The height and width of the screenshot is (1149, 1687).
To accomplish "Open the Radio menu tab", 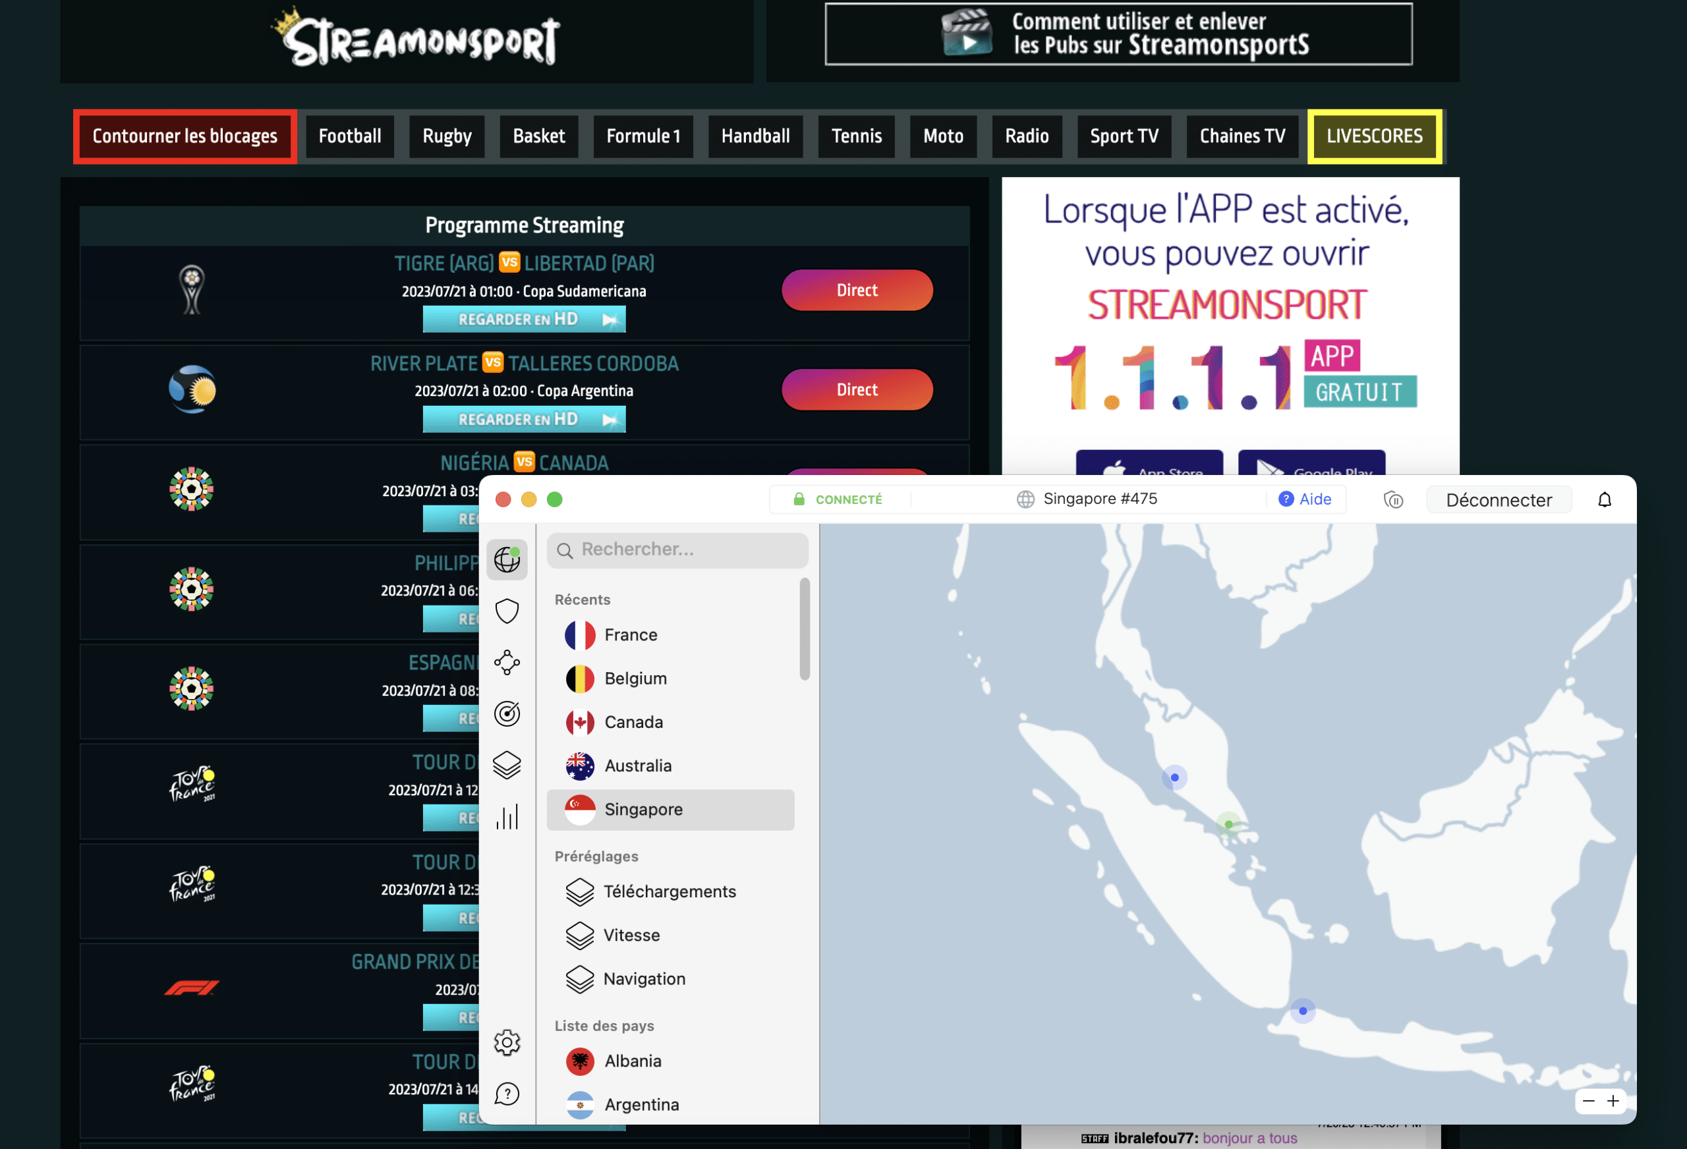I will click(1027, 136).
